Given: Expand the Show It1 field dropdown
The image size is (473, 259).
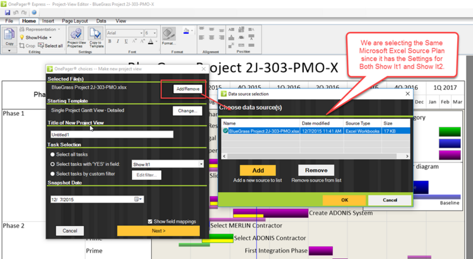Looking at the screenshot, I should coord(201,164).
